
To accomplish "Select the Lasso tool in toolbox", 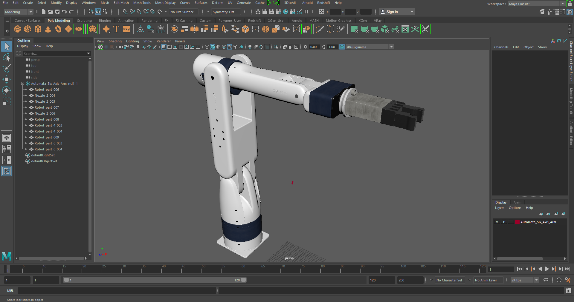I will [x=7, y=57].
